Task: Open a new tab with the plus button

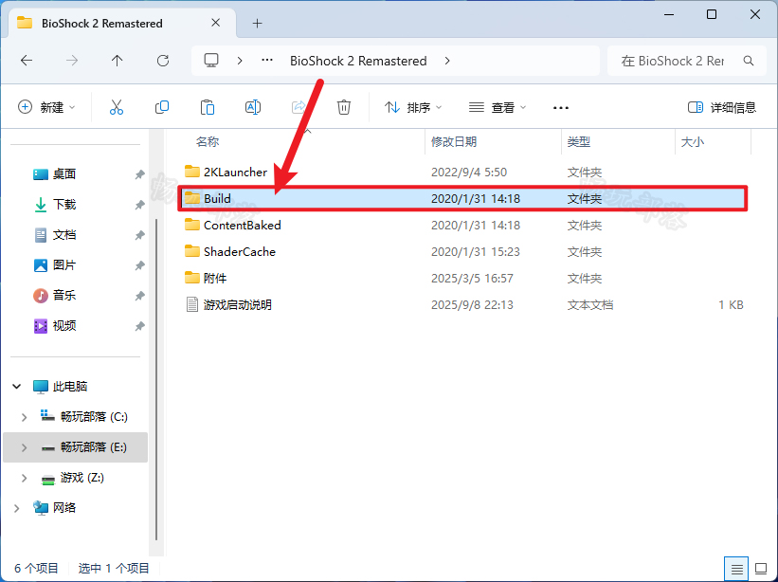Action: point(257,24)
